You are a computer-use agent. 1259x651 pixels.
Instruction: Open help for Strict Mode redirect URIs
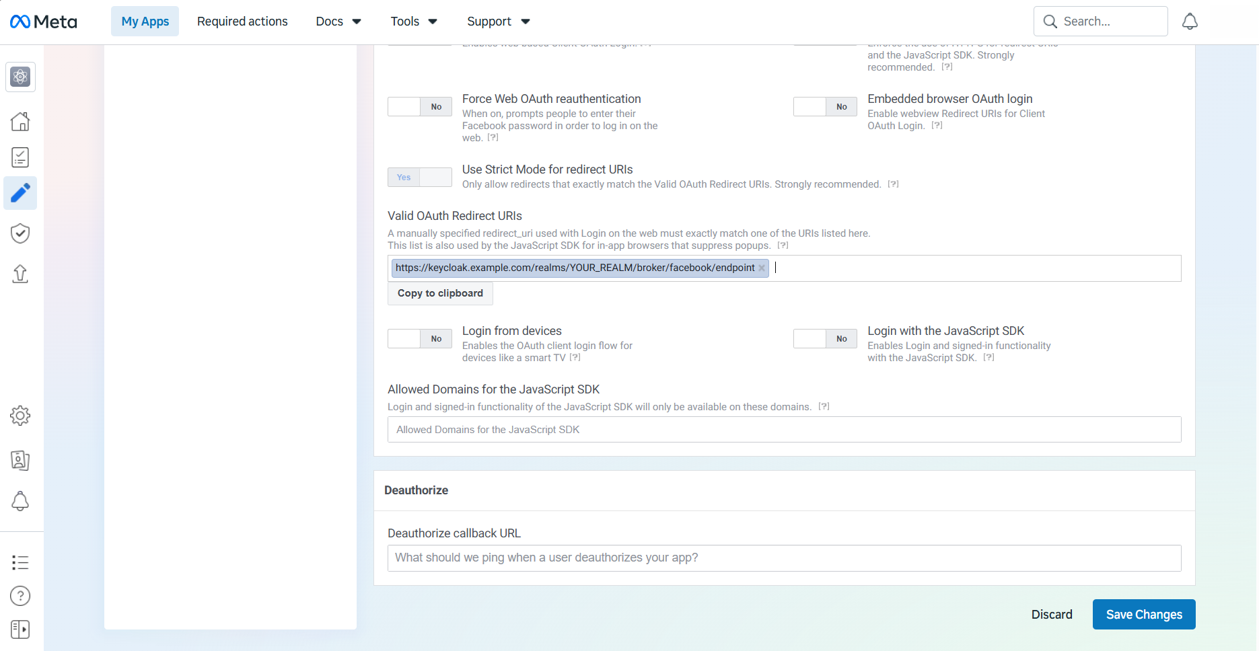[x=893, y=184]
